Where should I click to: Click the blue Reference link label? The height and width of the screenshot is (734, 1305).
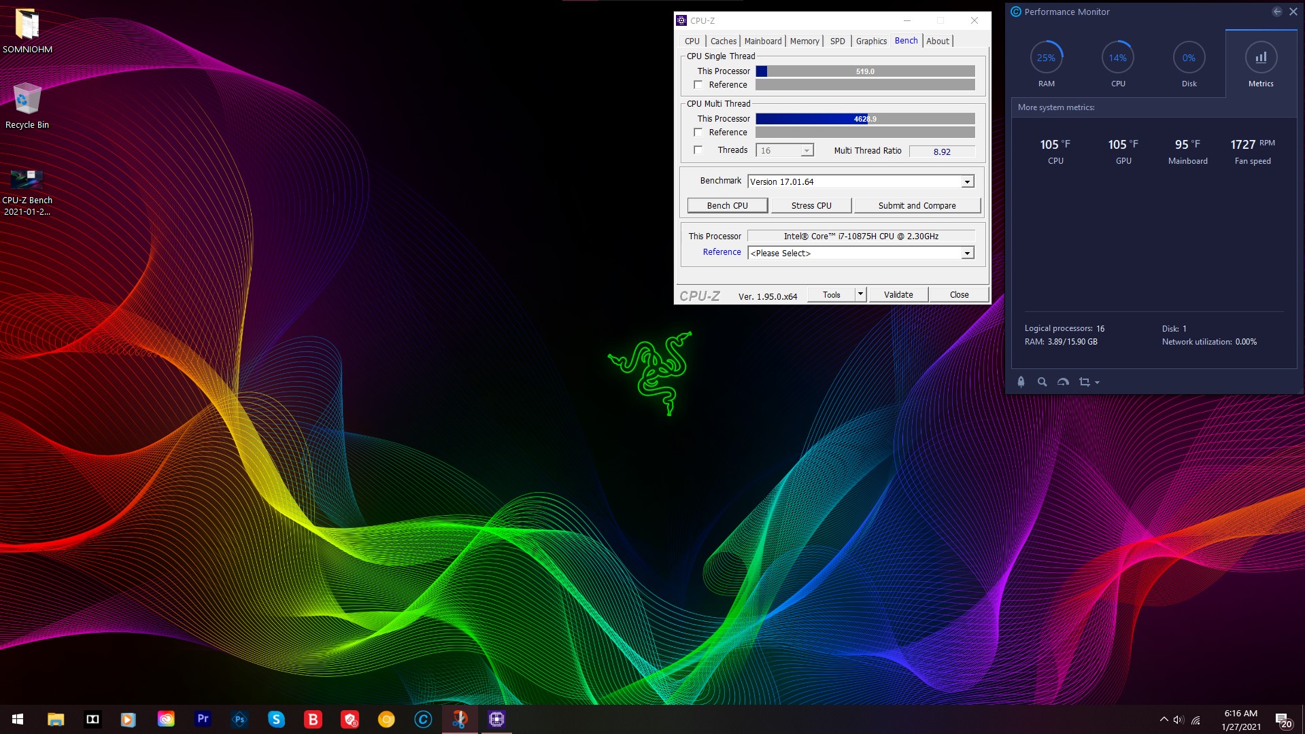tap(722, 252)
